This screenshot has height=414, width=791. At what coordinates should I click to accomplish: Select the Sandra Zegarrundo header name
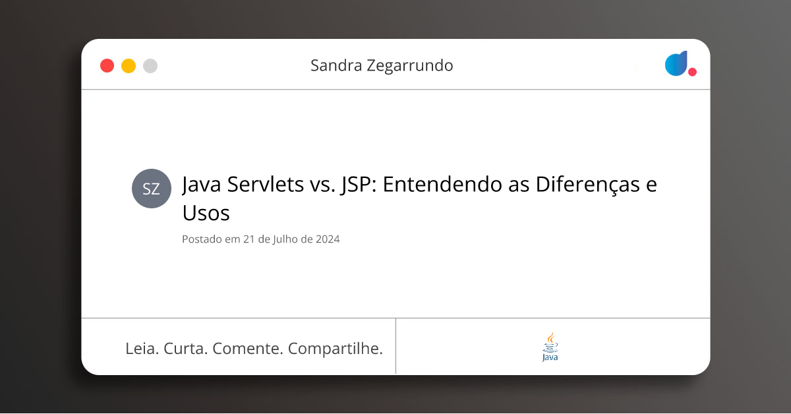coord(382,66)
